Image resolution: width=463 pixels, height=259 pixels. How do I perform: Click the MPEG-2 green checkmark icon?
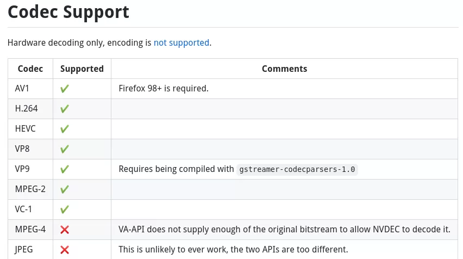tap(64, 189)
